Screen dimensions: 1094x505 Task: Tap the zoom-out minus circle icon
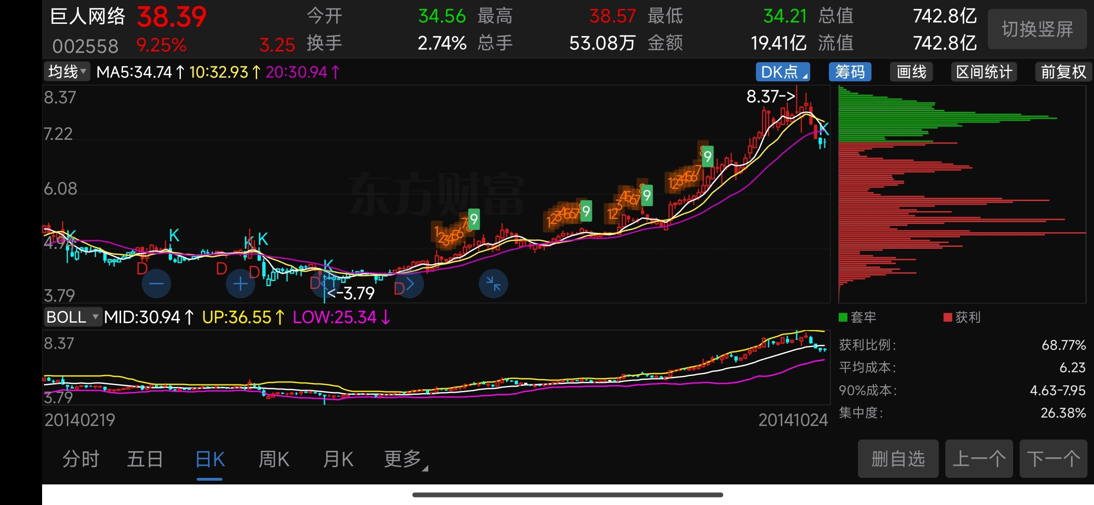click(156, 284)
